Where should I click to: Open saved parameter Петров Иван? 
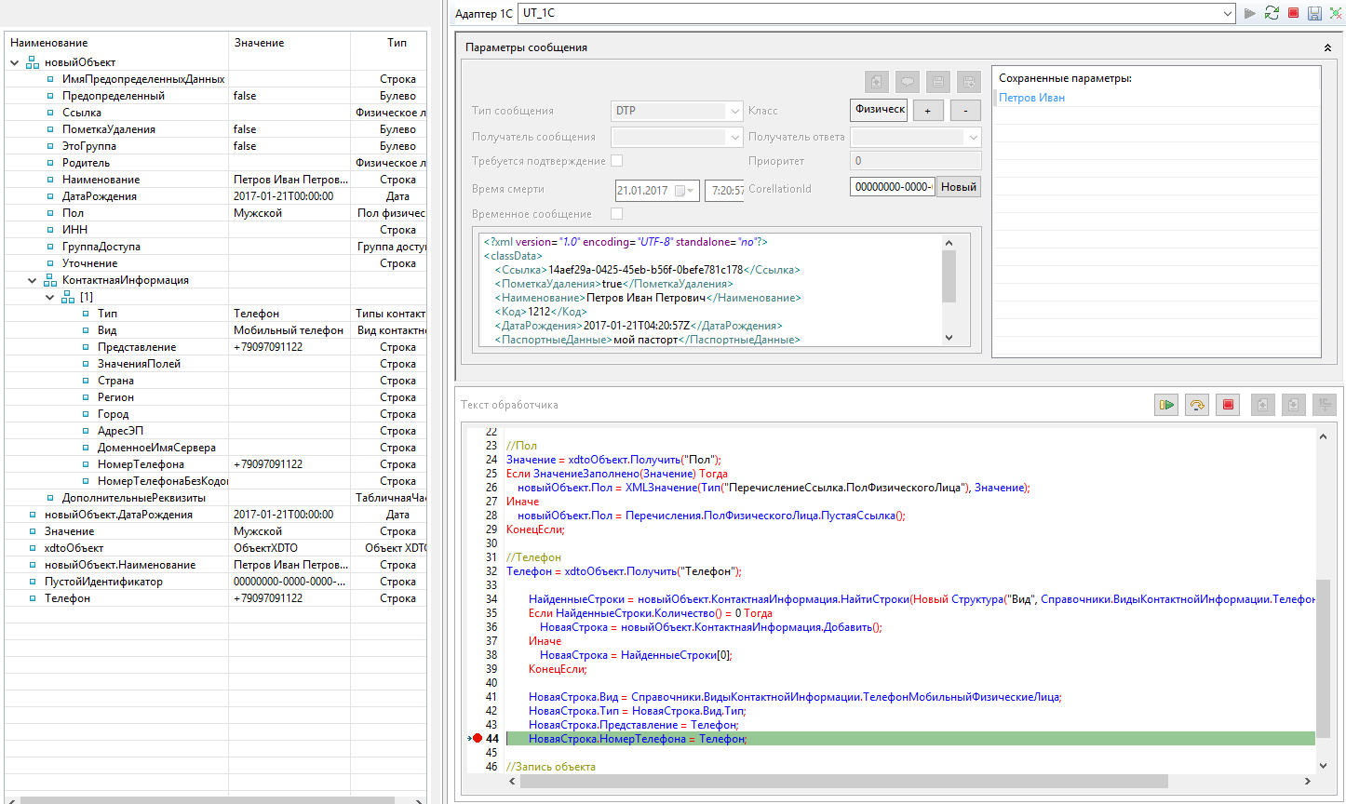(1031, 98)
